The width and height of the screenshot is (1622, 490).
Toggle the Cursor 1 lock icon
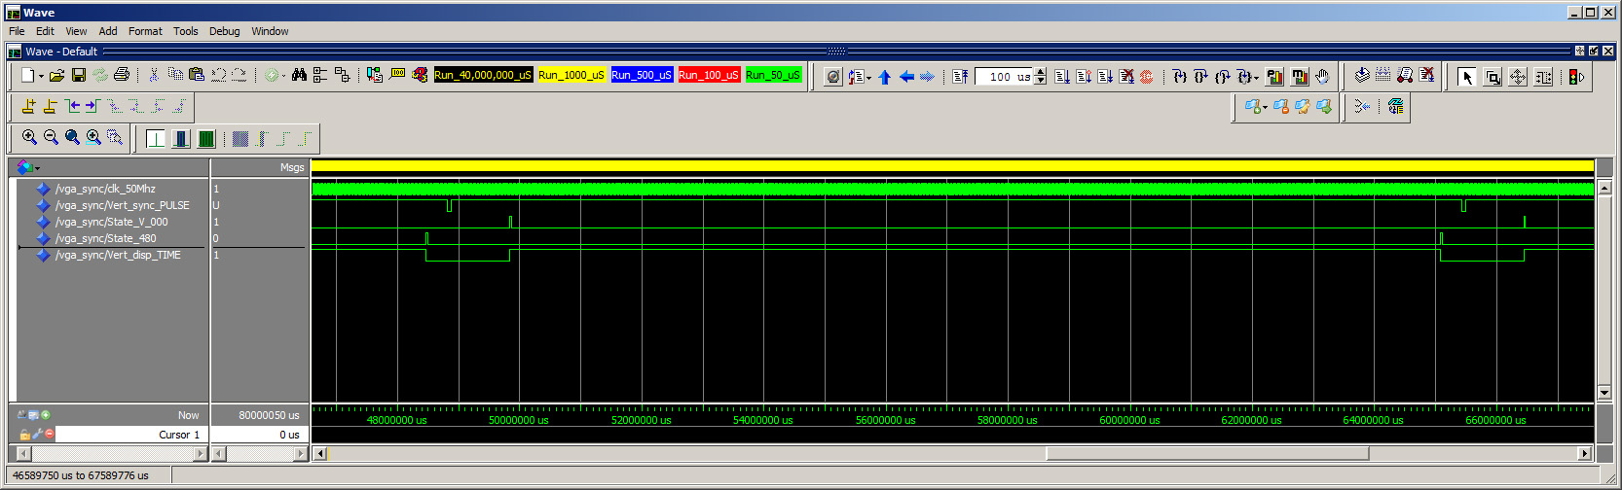pos(24,435)
